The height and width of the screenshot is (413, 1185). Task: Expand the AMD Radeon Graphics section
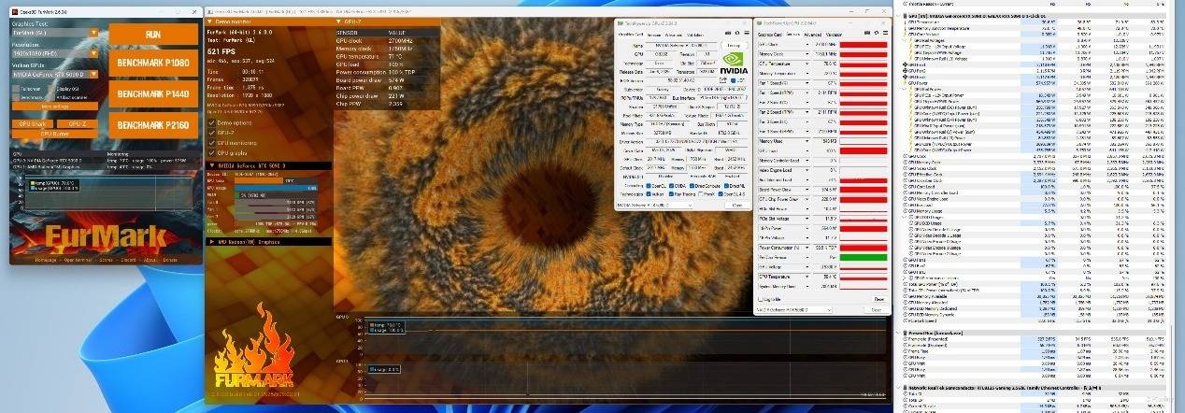coord(210,241)
